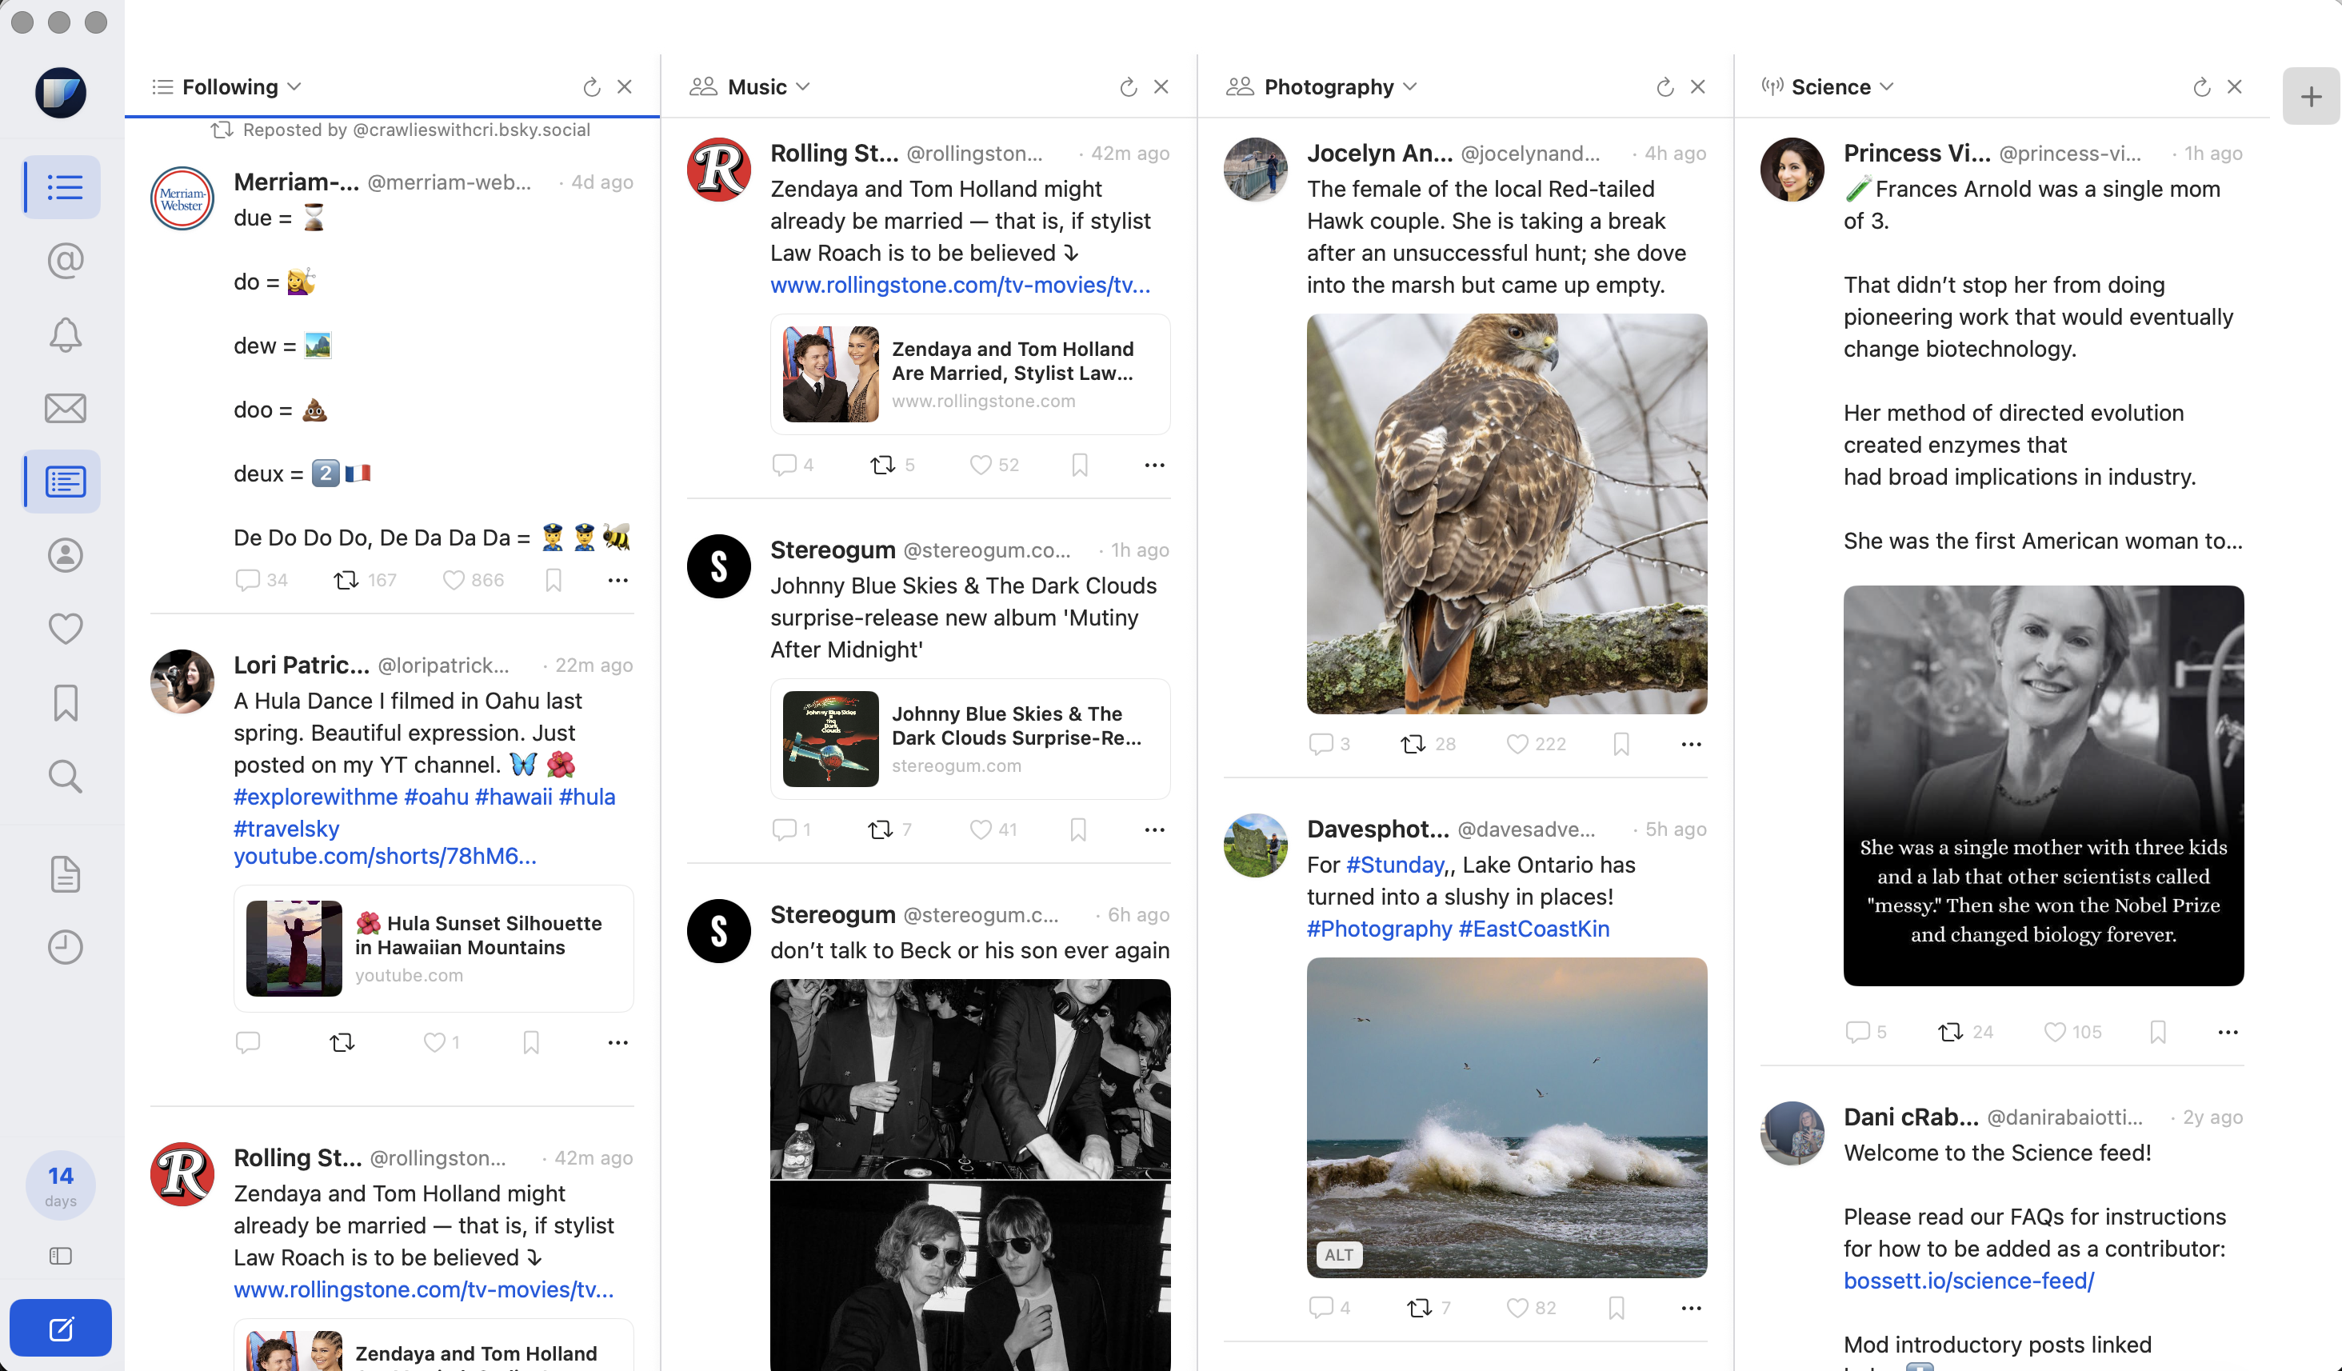Expand the Science column title menu
Screen dimensions: 2342x1371
pyautogui.click(x=1887, y=87)
